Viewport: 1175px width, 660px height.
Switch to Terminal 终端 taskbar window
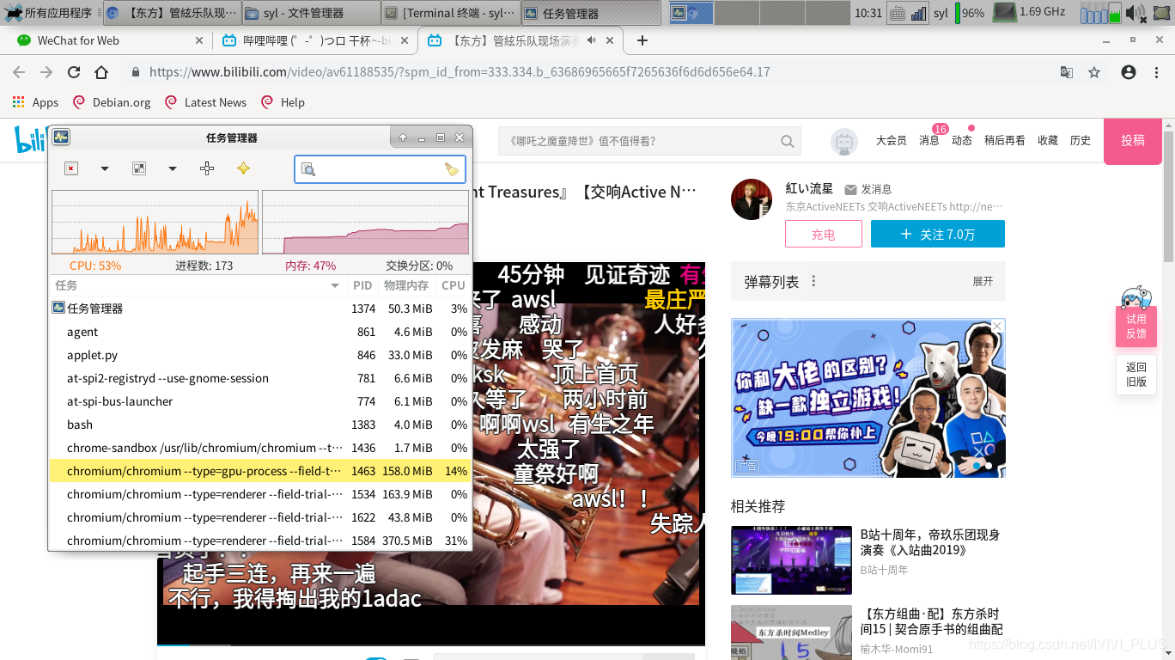click(x=450, y=13)
